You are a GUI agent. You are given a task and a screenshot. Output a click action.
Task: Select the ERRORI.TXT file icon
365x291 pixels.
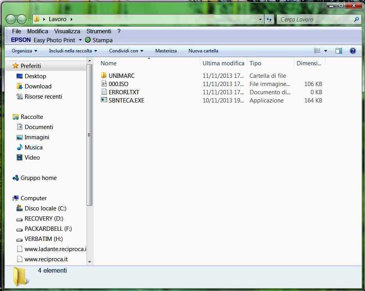click(x=104, y=92)
